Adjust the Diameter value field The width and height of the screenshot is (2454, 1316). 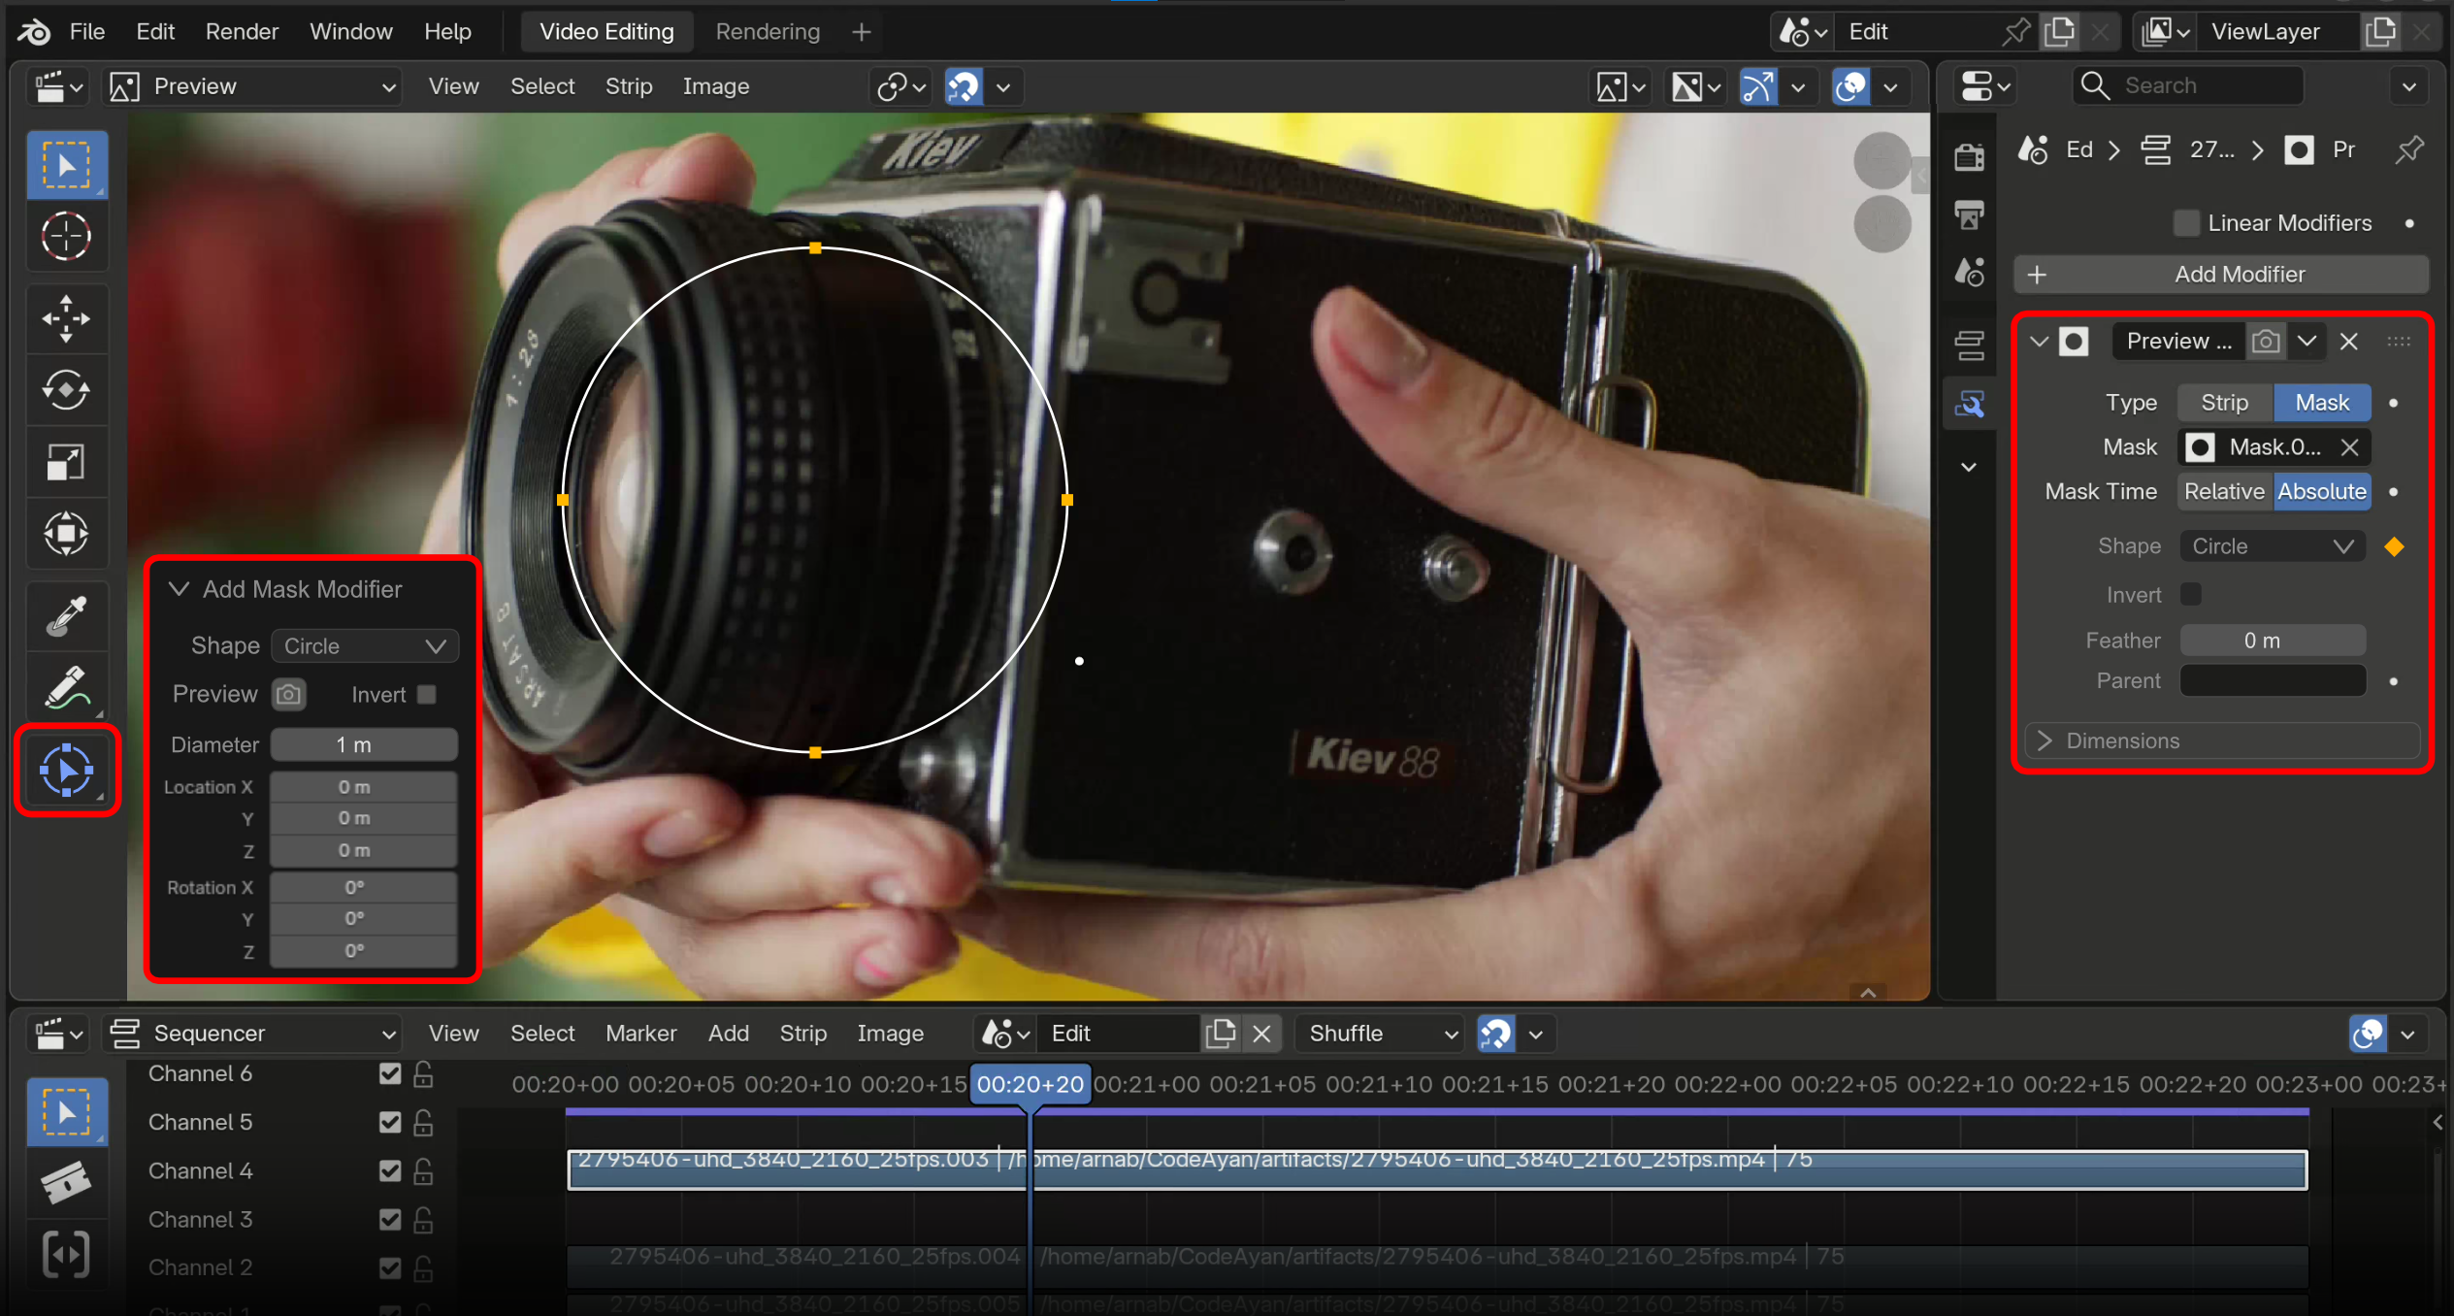[364, 744]
